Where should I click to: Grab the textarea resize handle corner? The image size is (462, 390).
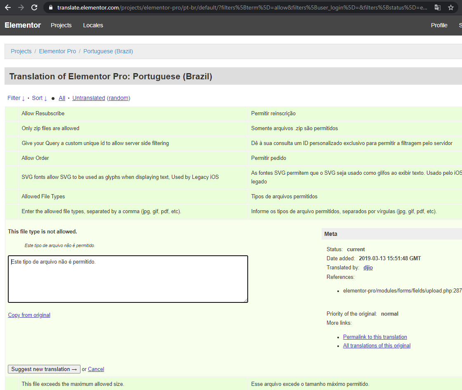[246, 300]
